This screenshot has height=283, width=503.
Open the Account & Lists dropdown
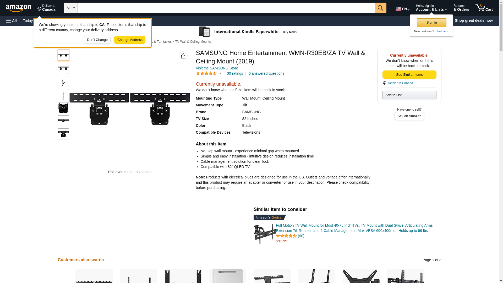(431, 8)
